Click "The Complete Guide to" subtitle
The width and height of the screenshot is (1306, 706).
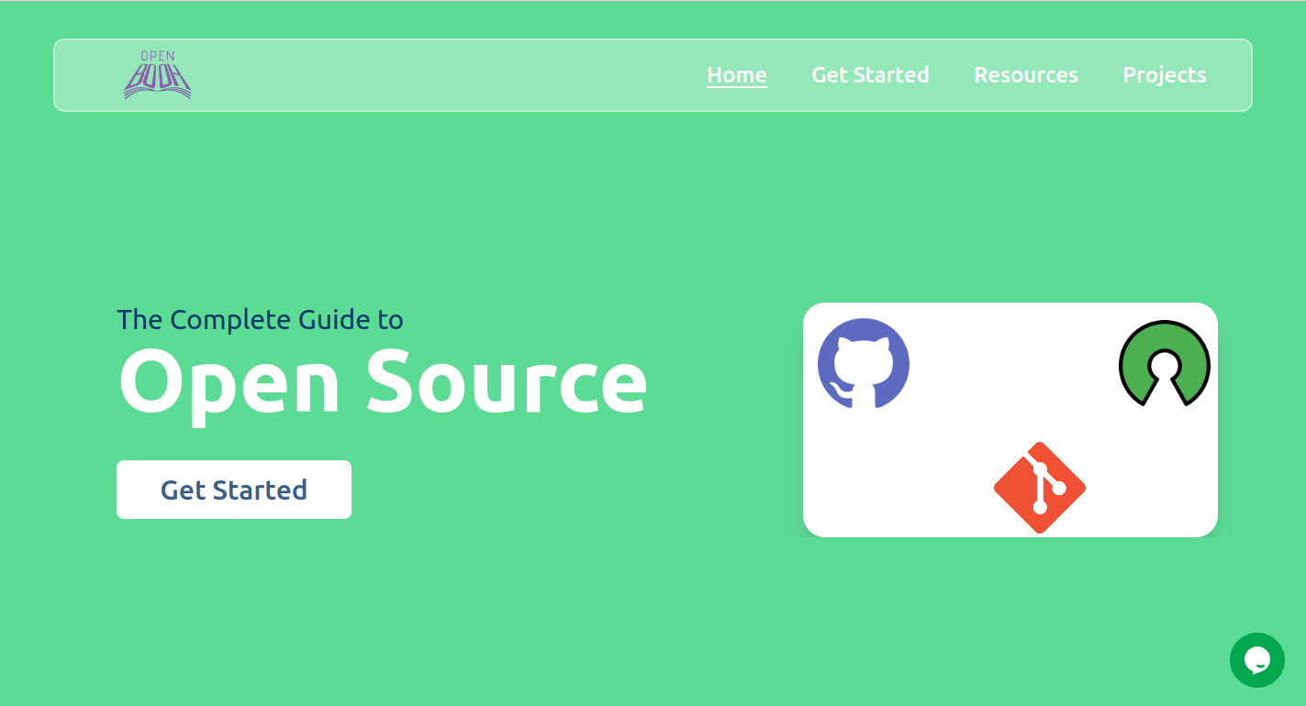pyautogui.click(x=261, y=320)
